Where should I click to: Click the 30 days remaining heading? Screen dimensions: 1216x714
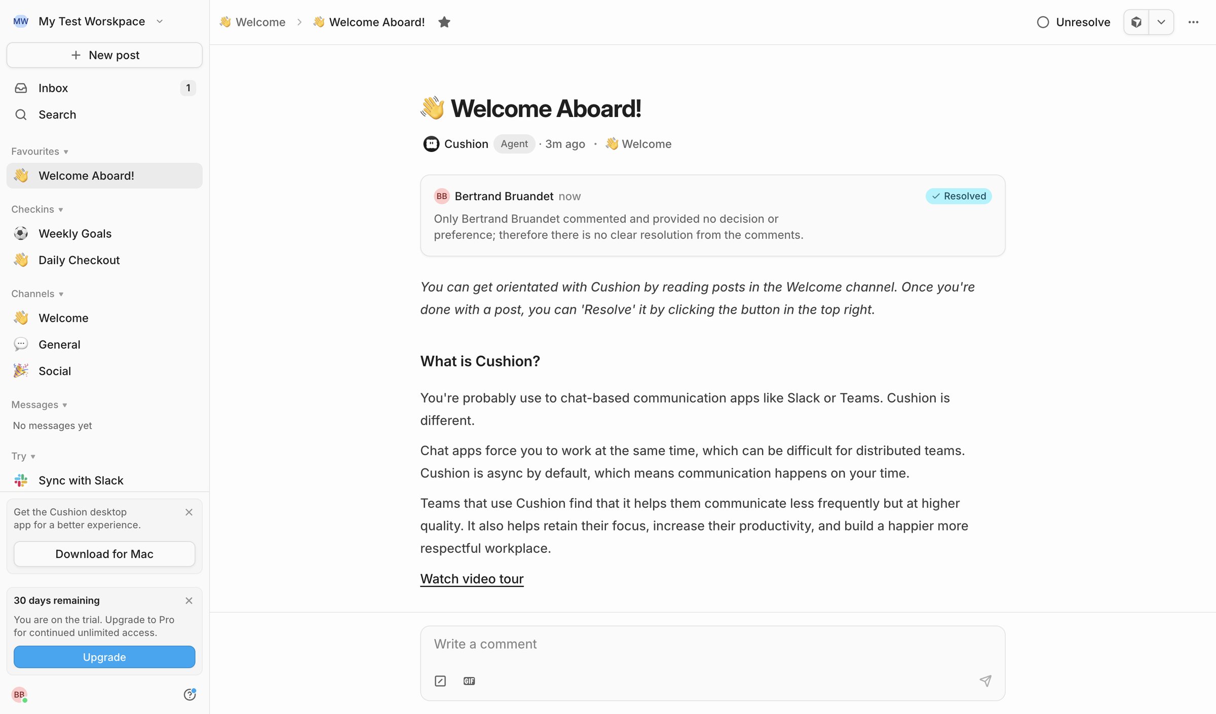coord(57,600)
